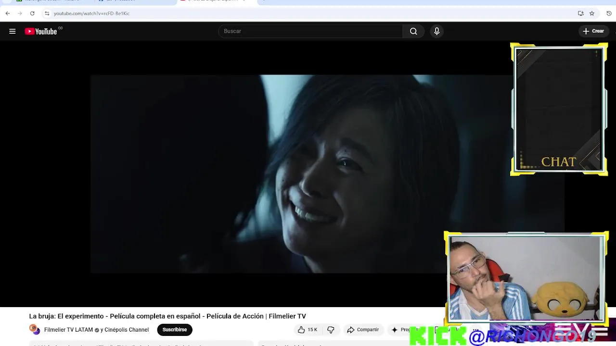Go back to the previous browser page
This screenshot has height=346, width=616.
tap(8, 13)
